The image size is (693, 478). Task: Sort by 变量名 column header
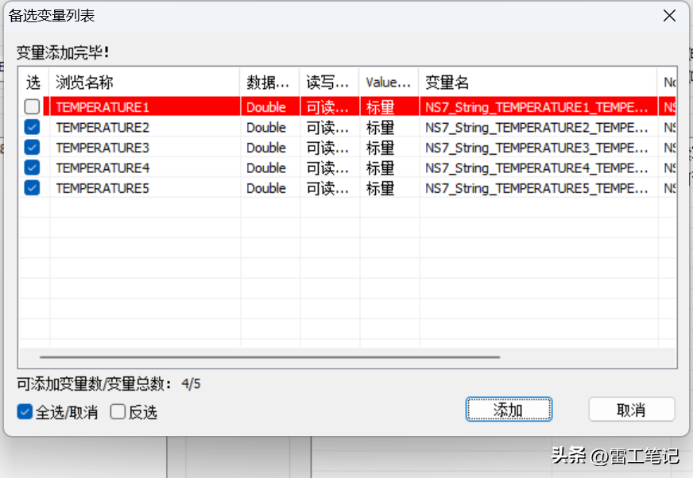coord(537,82)
